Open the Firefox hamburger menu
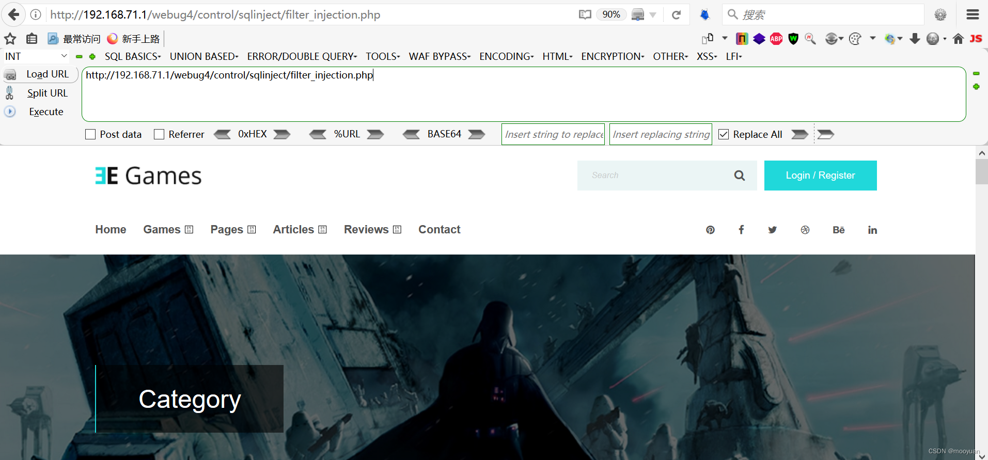 973,14
